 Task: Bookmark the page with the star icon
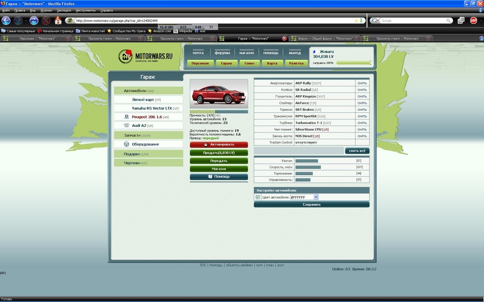pyautogui.click(x=356, y=21)
